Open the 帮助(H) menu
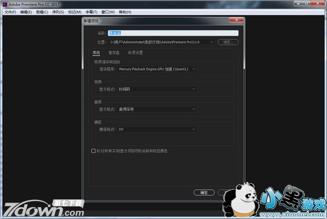 pyautogui.click(x=125, y=12)
